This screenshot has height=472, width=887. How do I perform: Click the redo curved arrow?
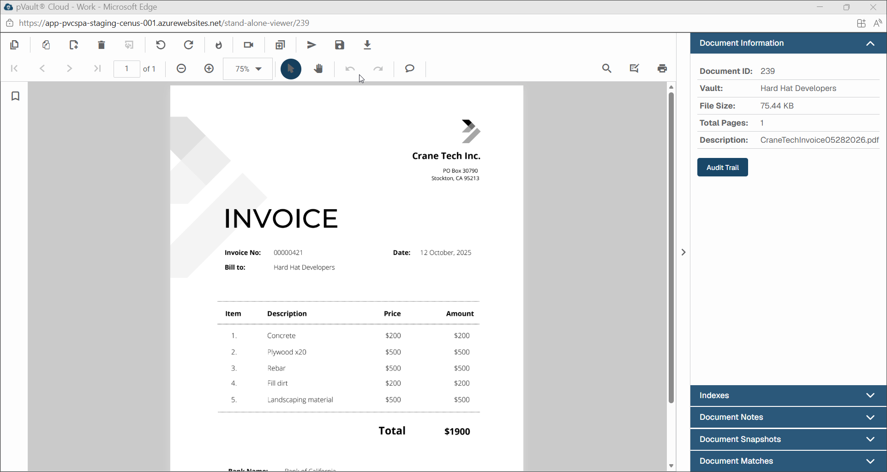378,69
